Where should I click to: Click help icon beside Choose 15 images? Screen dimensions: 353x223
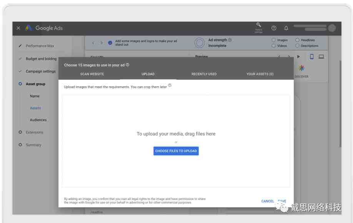(x=127, y=65)
